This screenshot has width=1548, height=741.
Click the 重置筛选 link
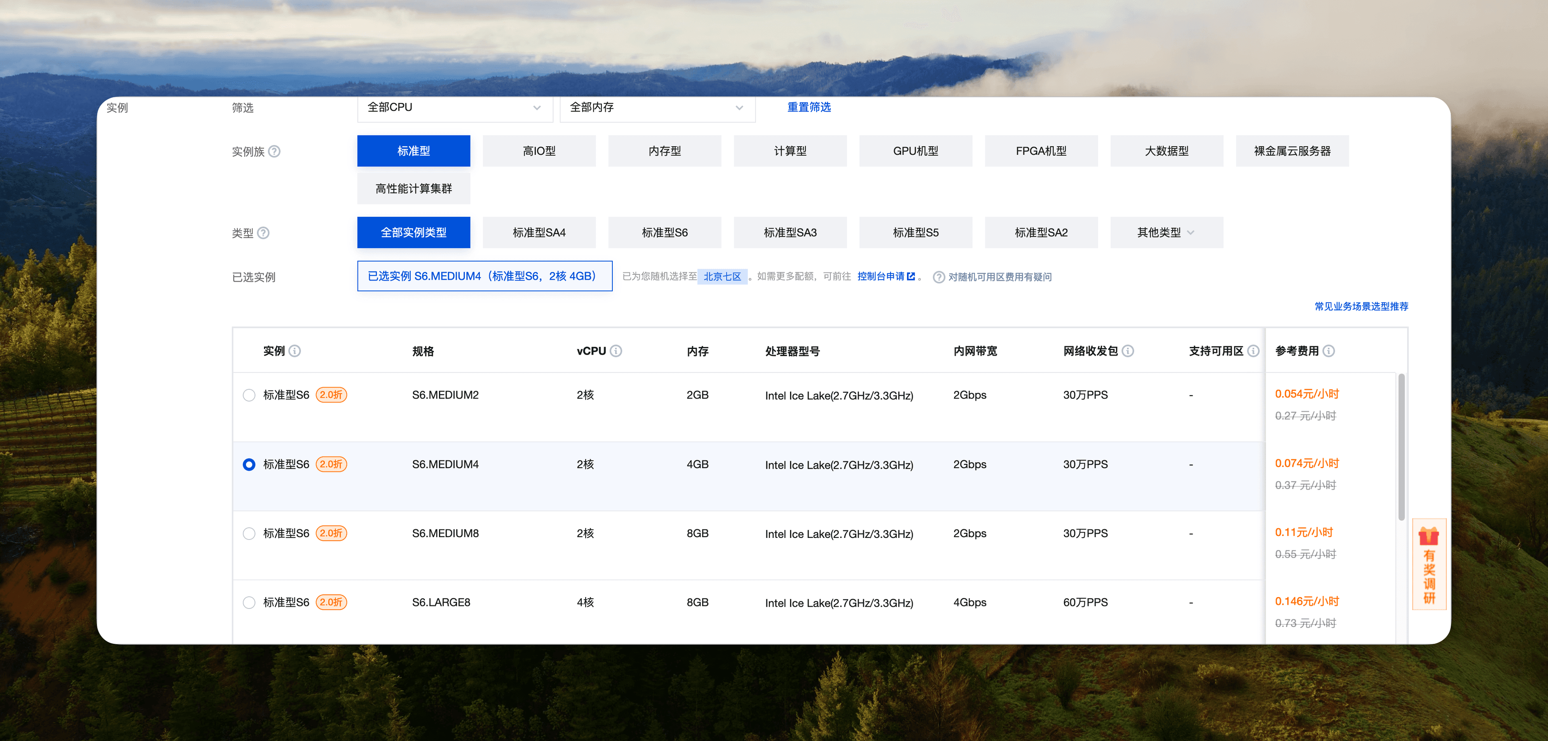tap(809, 108)
